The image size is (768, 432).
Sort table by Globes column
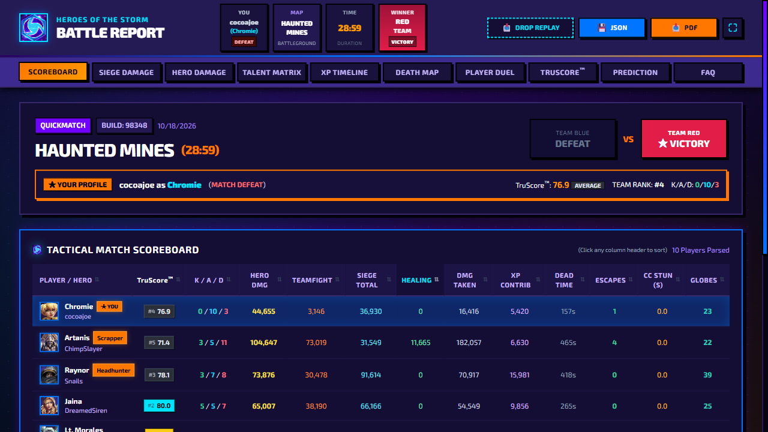(x=707, y=280)
